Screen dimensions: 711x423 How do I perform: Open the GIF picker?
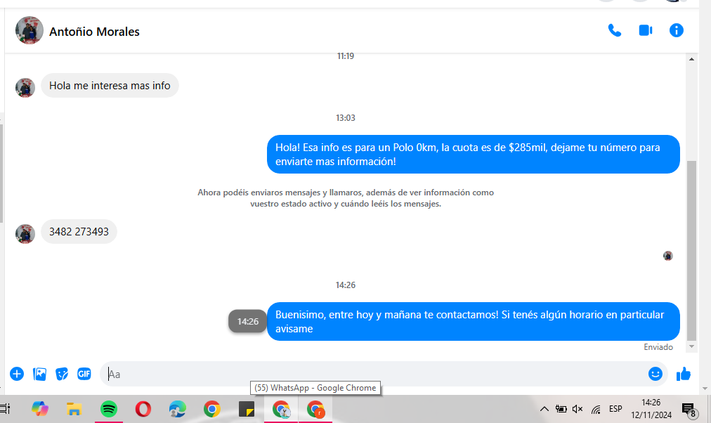pyautogui.click(x=84, y=374)
